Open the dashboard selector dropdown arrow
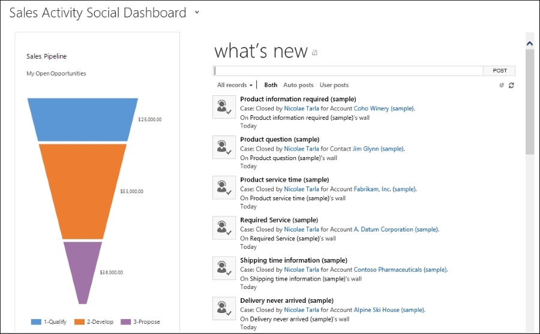The height and width of the screenshot is (334, 540). 197,13
